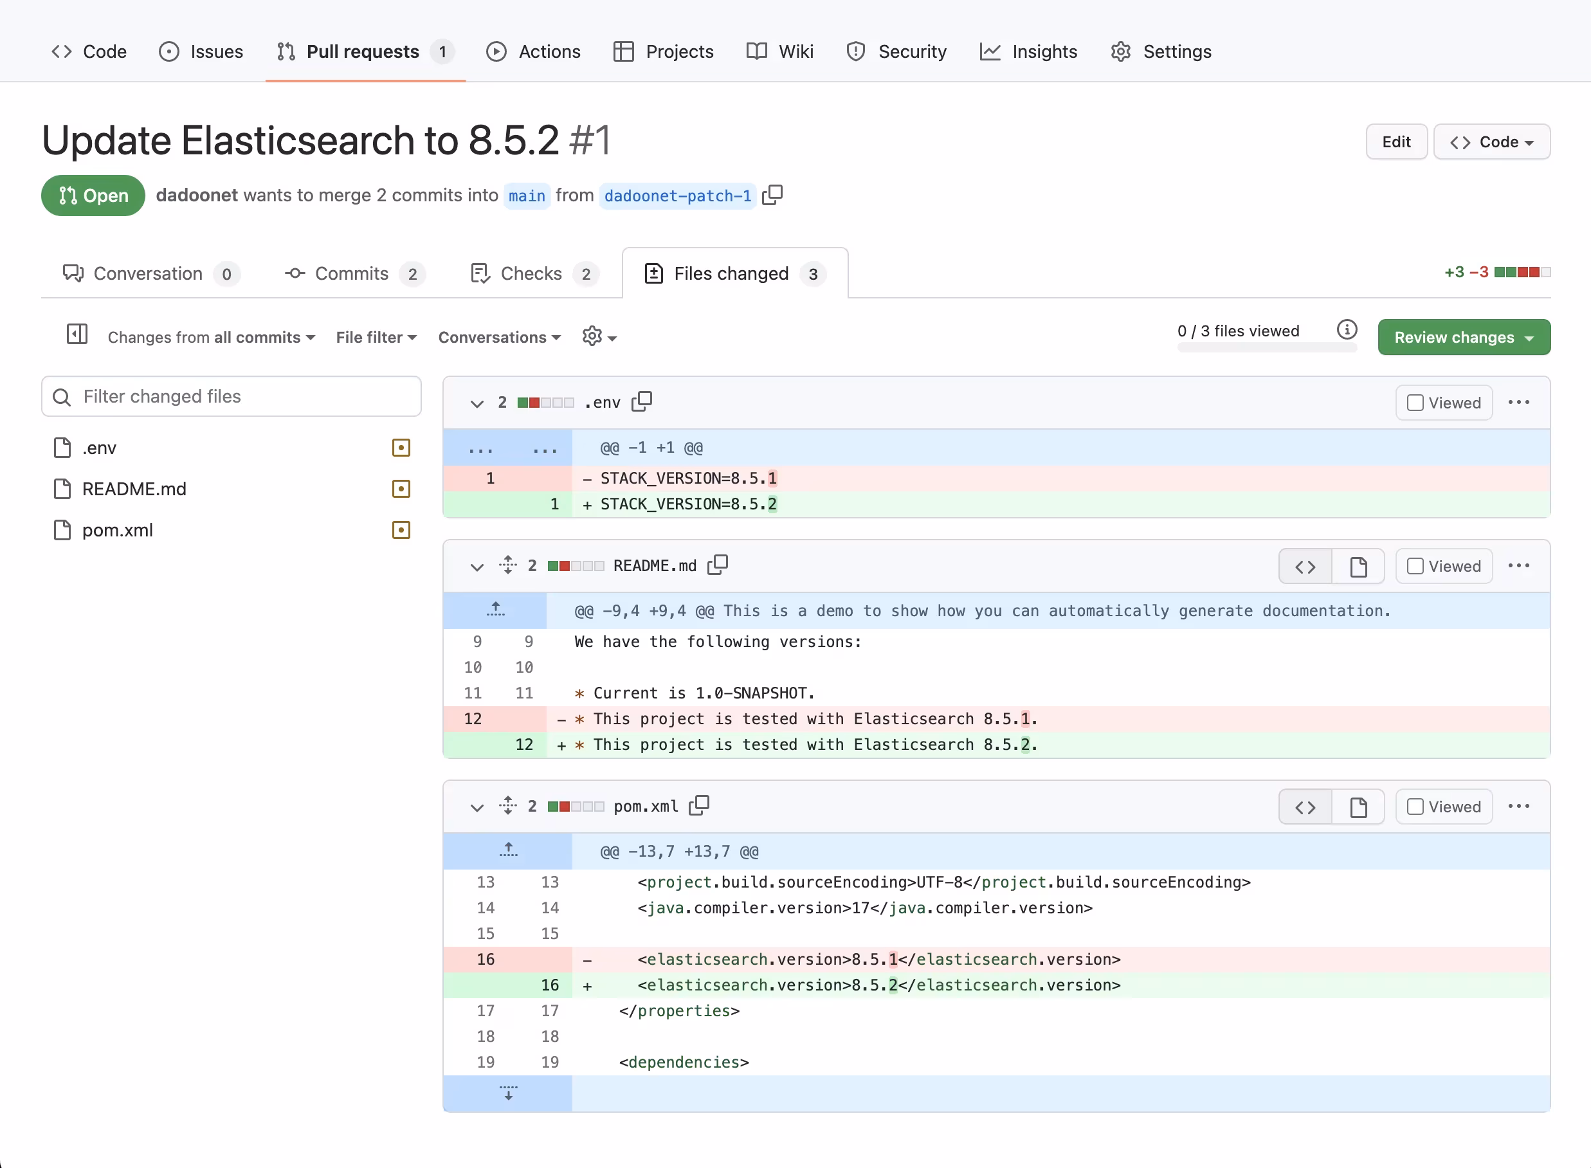Open more options for .env file
The image size is (1591, 1168).
coord(1518,402)
